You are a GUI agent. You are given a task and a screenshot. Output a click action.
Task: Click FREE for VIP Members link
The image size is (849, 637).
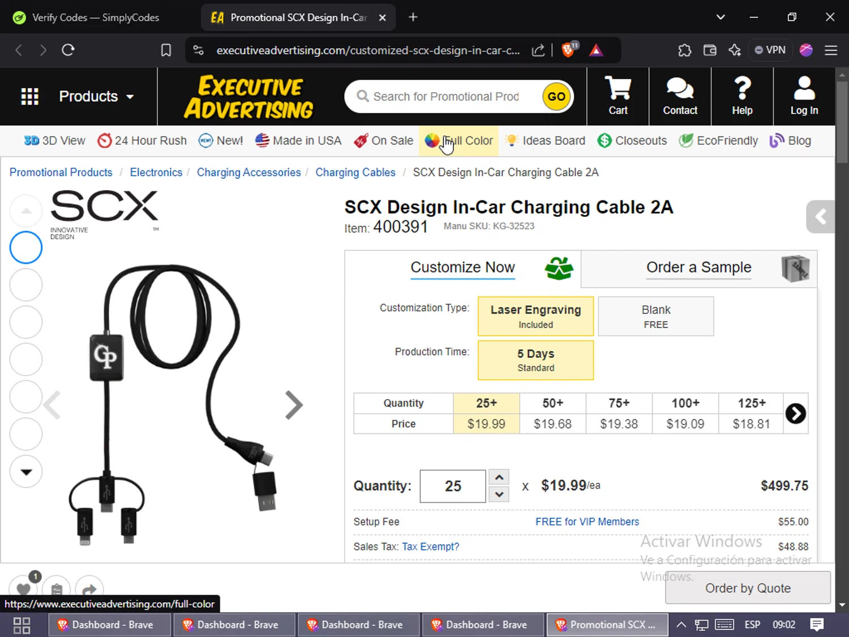(588, 521)
